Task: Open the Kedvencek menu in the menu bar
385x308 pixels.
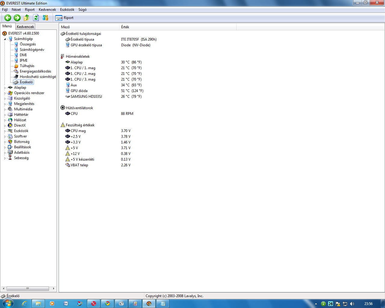Action: coord(47,10)
